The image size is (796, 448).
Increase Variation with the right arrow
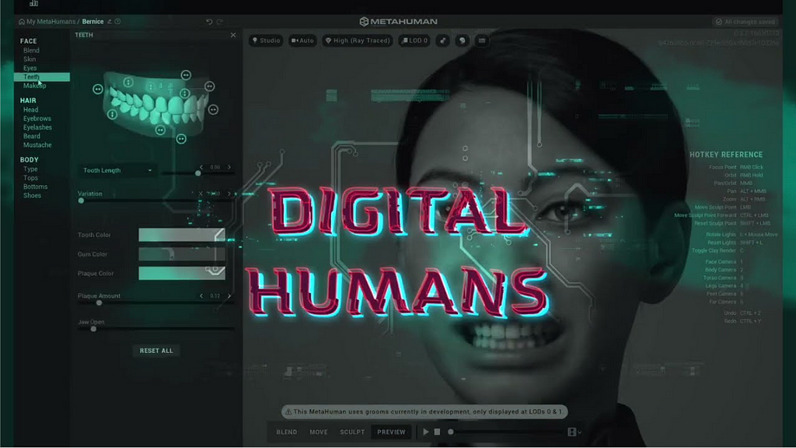click(229, 194)
